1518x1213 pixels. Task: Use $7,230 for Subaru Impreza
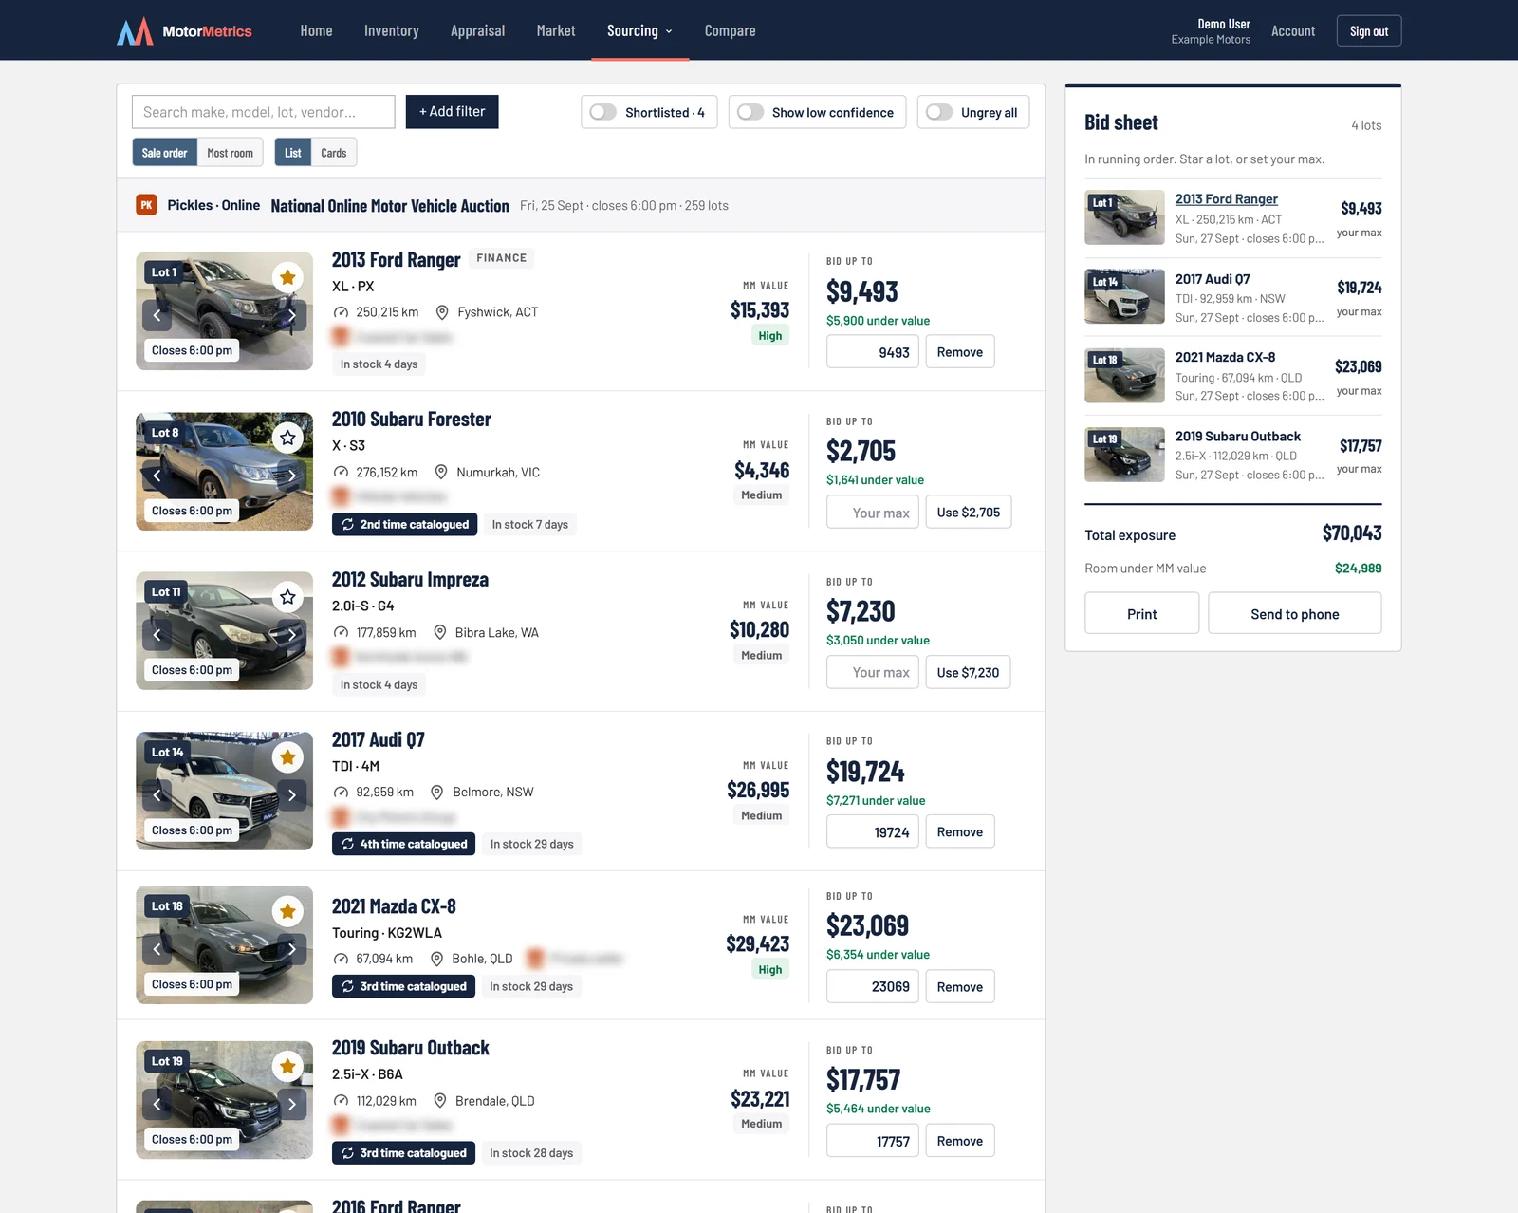(969, 673)
